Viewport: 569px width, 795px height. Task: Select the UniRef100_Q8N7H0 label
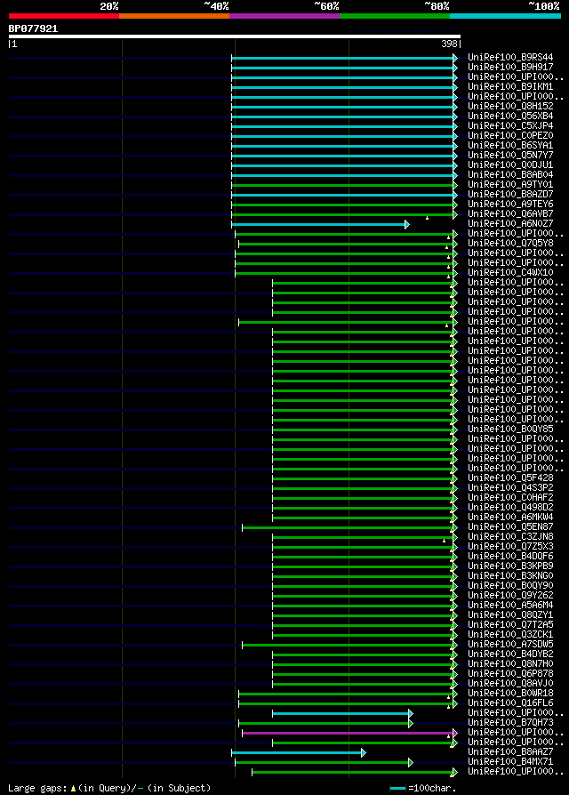[510, 664]
